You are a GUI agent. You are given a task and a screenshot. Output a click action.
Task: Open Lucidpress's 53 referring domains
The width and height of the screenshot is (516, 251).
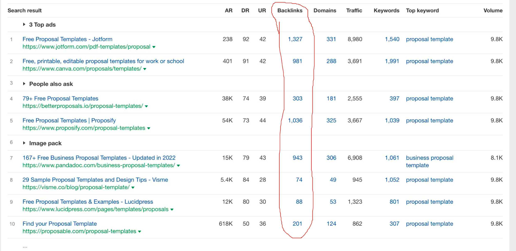(333, 201)
